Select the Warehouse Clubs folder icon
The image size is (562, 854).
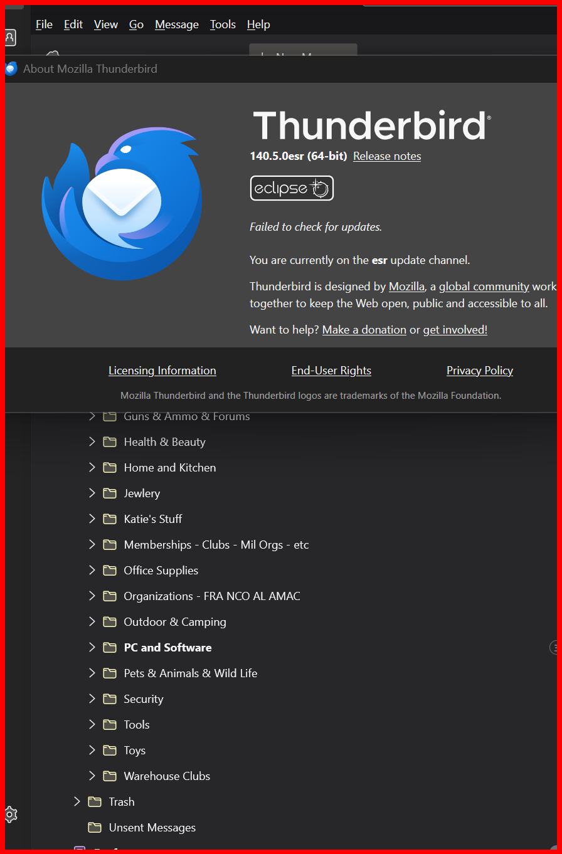(x=110, y=776)
